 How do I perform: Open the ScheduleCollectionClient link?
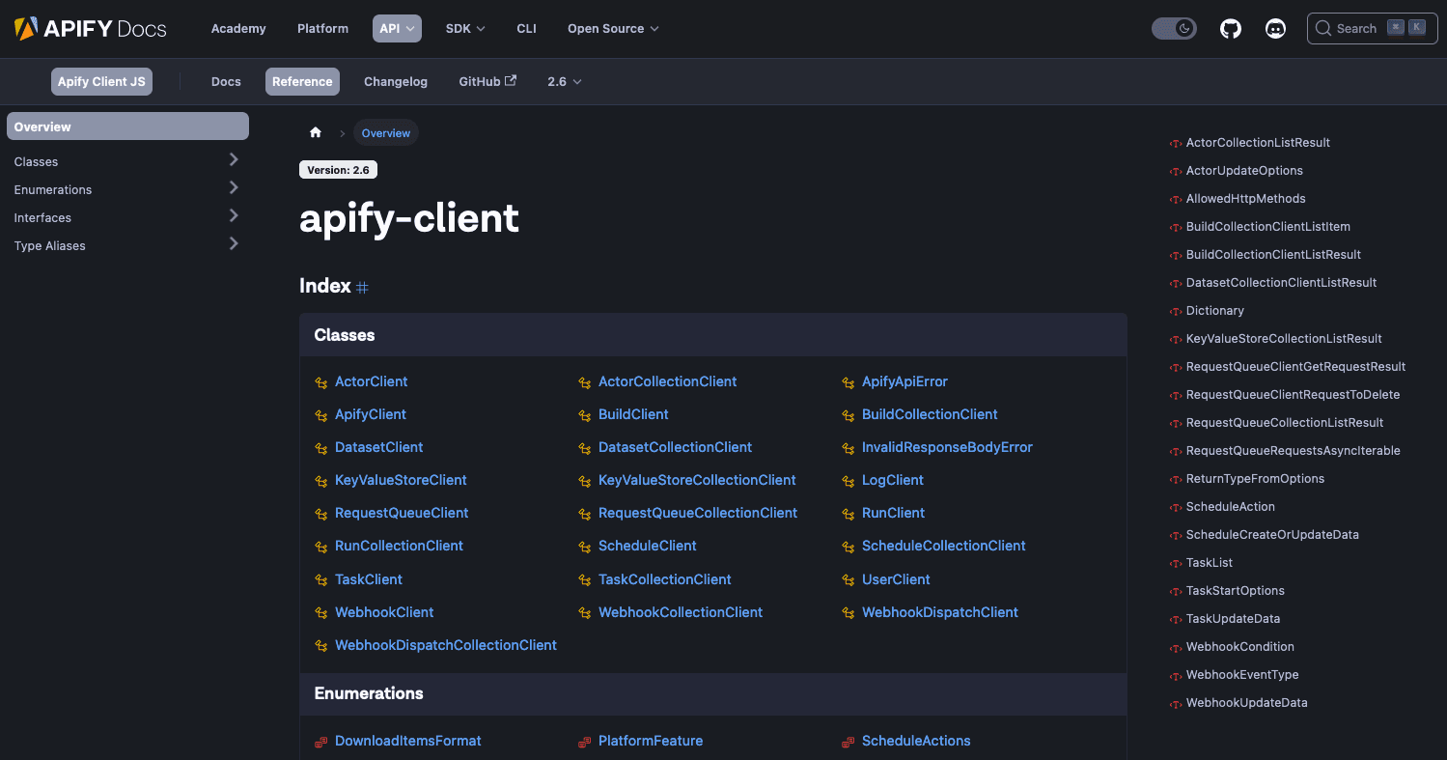click(x=943, y=546)
